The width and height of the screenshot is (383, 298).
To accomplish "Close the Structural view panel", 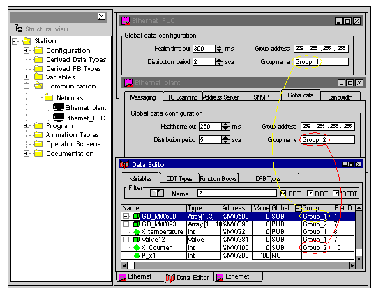I will [x=101, y=17].
